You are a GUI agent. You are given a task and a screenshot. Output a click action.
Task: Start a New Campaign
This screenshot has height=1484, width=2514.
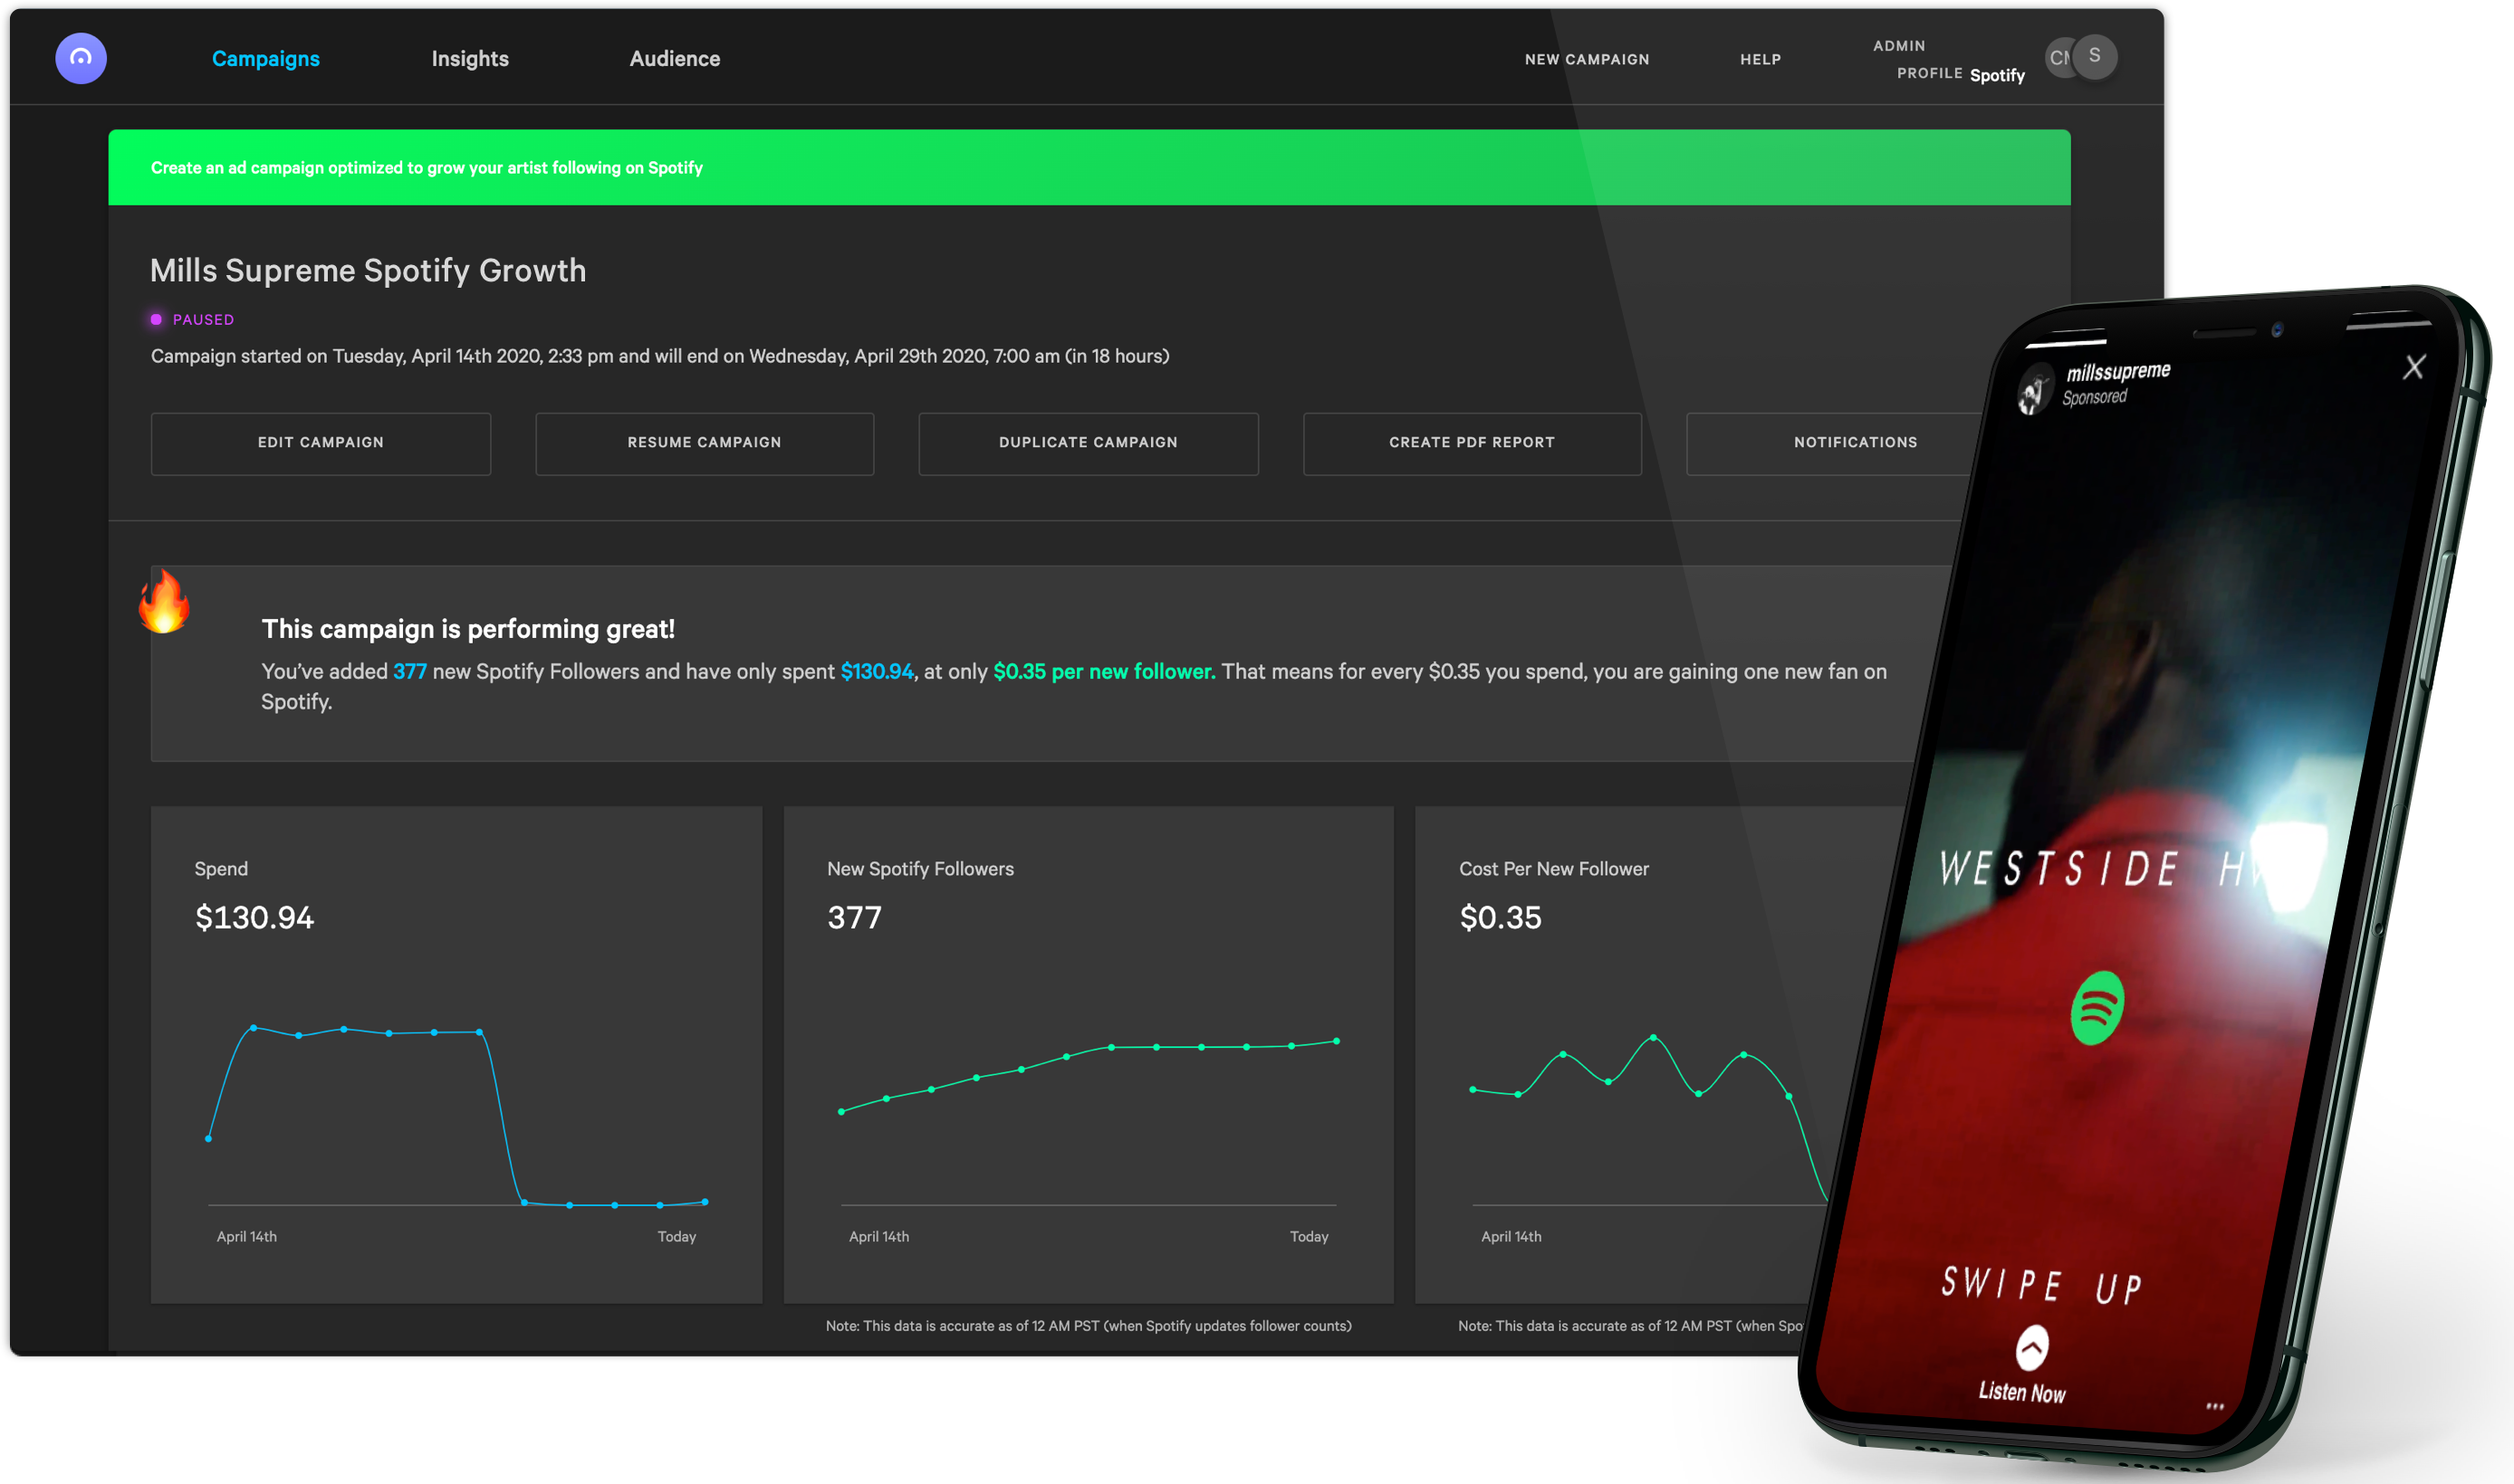(x=1587, y=60)
